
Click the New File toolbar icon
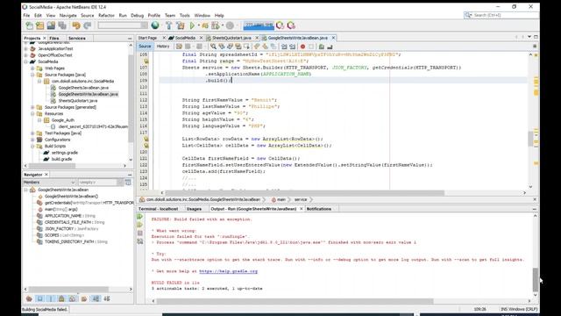click(x=29, y=25)
